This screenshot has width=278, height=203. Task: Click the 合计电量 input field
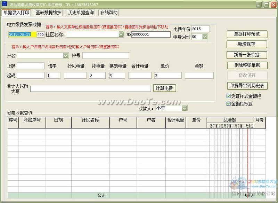pos(140,75)
